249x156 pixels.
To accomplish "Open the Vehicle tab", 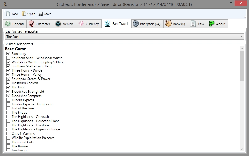I will click(65, 24).
